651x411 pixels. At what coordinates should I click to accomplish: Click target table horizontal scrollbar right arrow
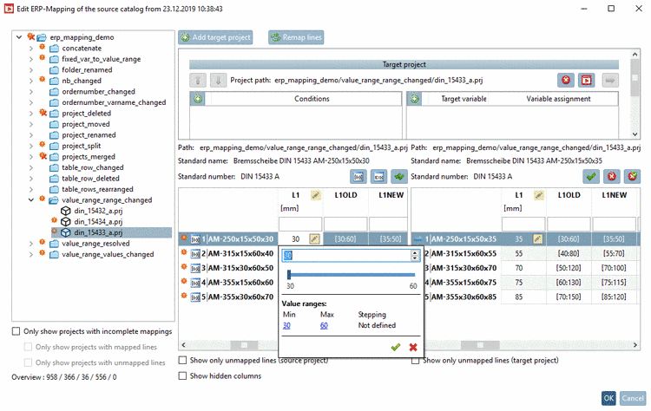pos(635,344)
